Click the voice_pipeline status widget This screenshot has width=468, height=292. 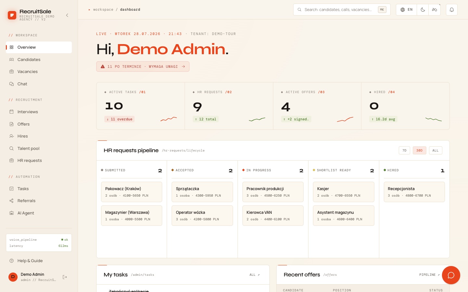coord(39,243)
